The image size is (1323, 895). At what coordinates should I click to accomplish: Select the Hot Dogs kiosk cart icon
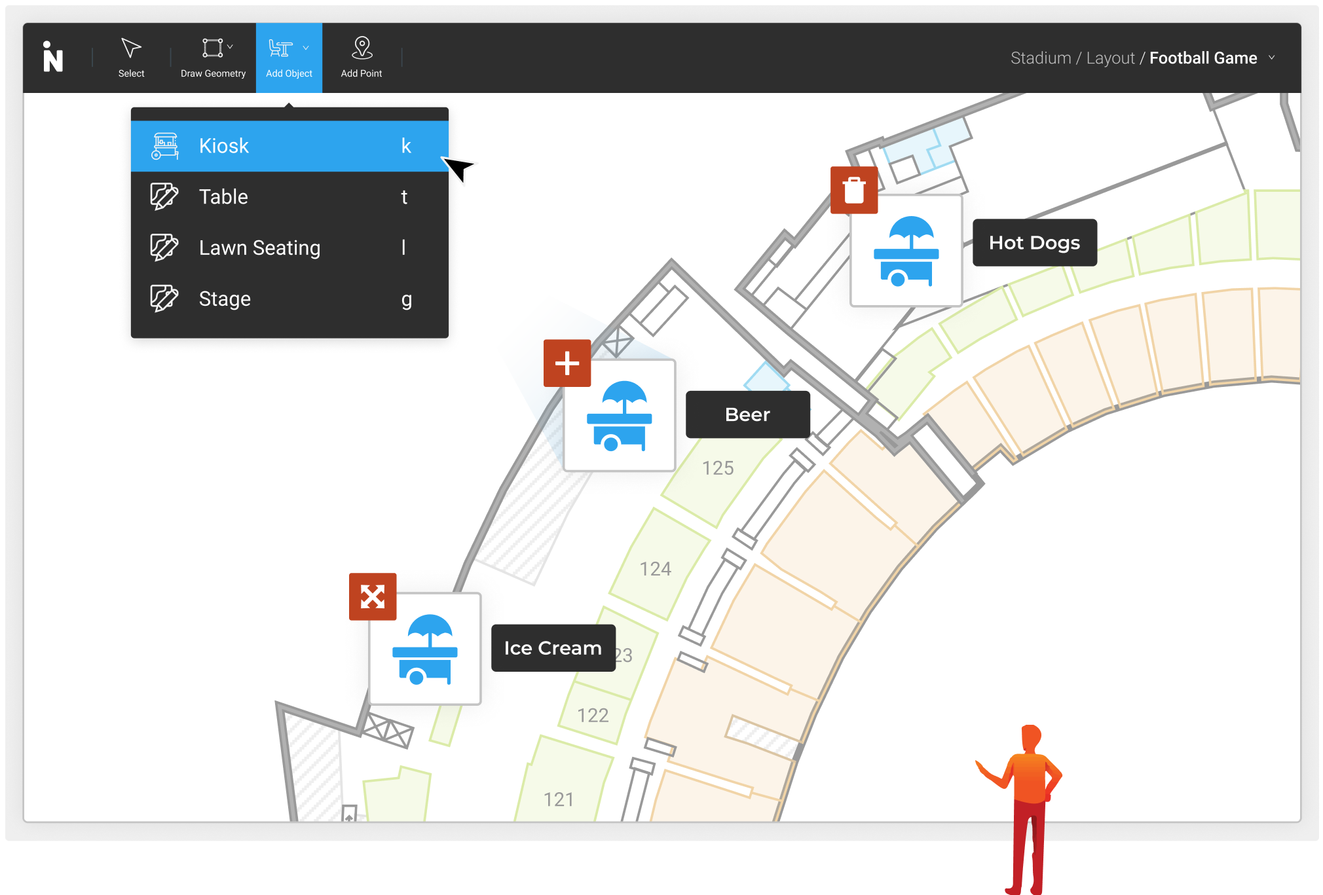click(906, 251)
